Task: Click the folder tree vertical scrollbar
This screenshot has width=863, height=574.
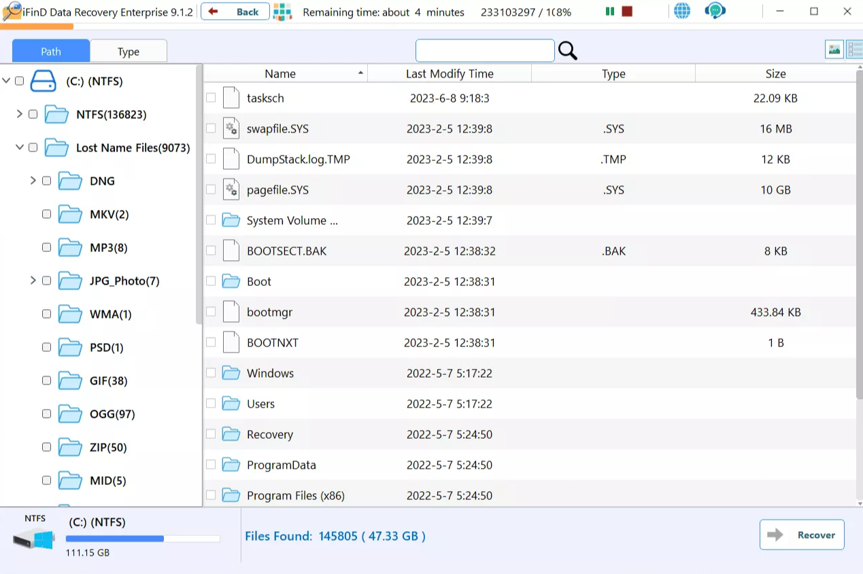Action: click(x=199, y=194)
